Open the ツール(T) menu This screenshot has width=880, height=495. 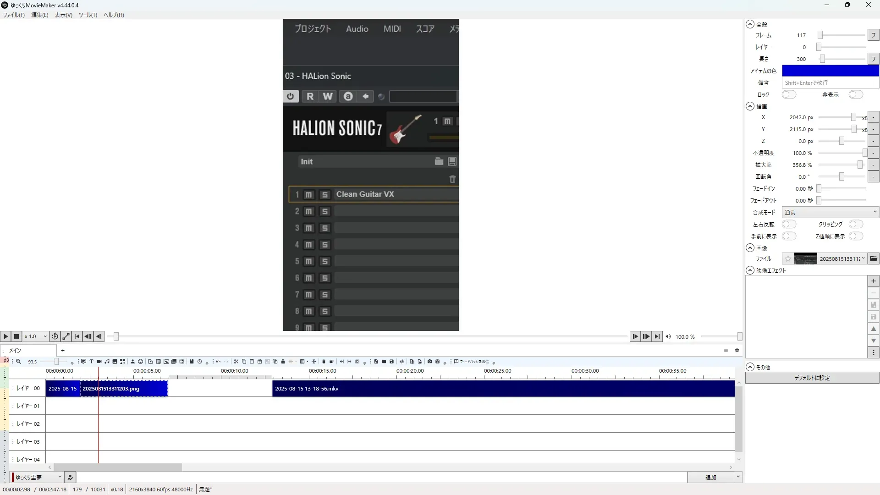click(x=88, y=15)
